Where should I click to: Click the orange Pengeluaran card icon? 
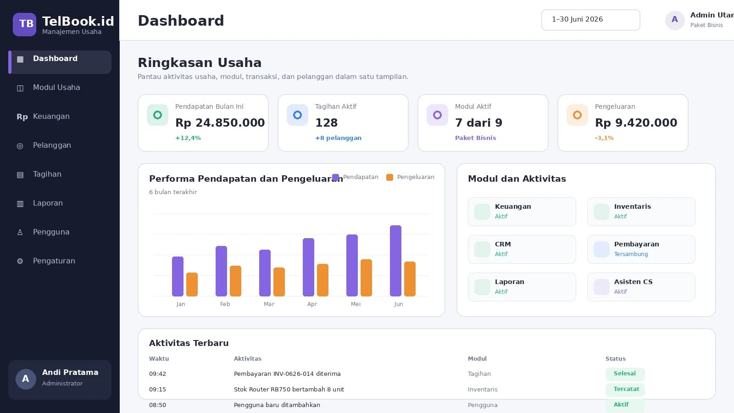point(577,115)
